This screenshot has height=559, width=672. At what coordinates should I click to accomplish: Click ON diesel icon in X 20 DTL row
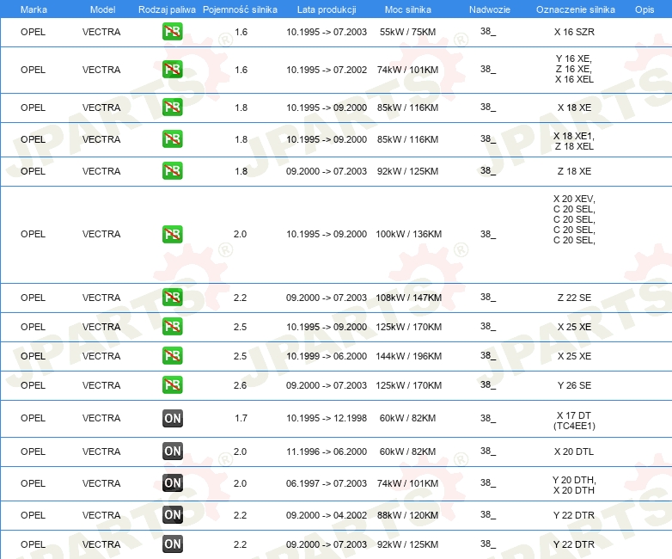[172, 451]
